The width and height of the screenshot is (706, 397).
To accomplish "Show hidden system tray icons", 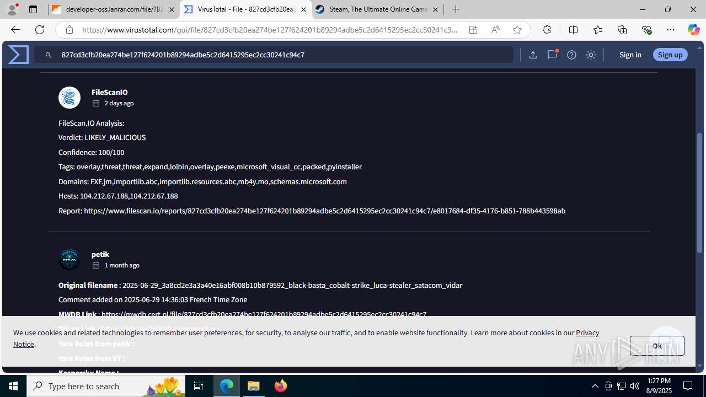I will coord(595,386).
